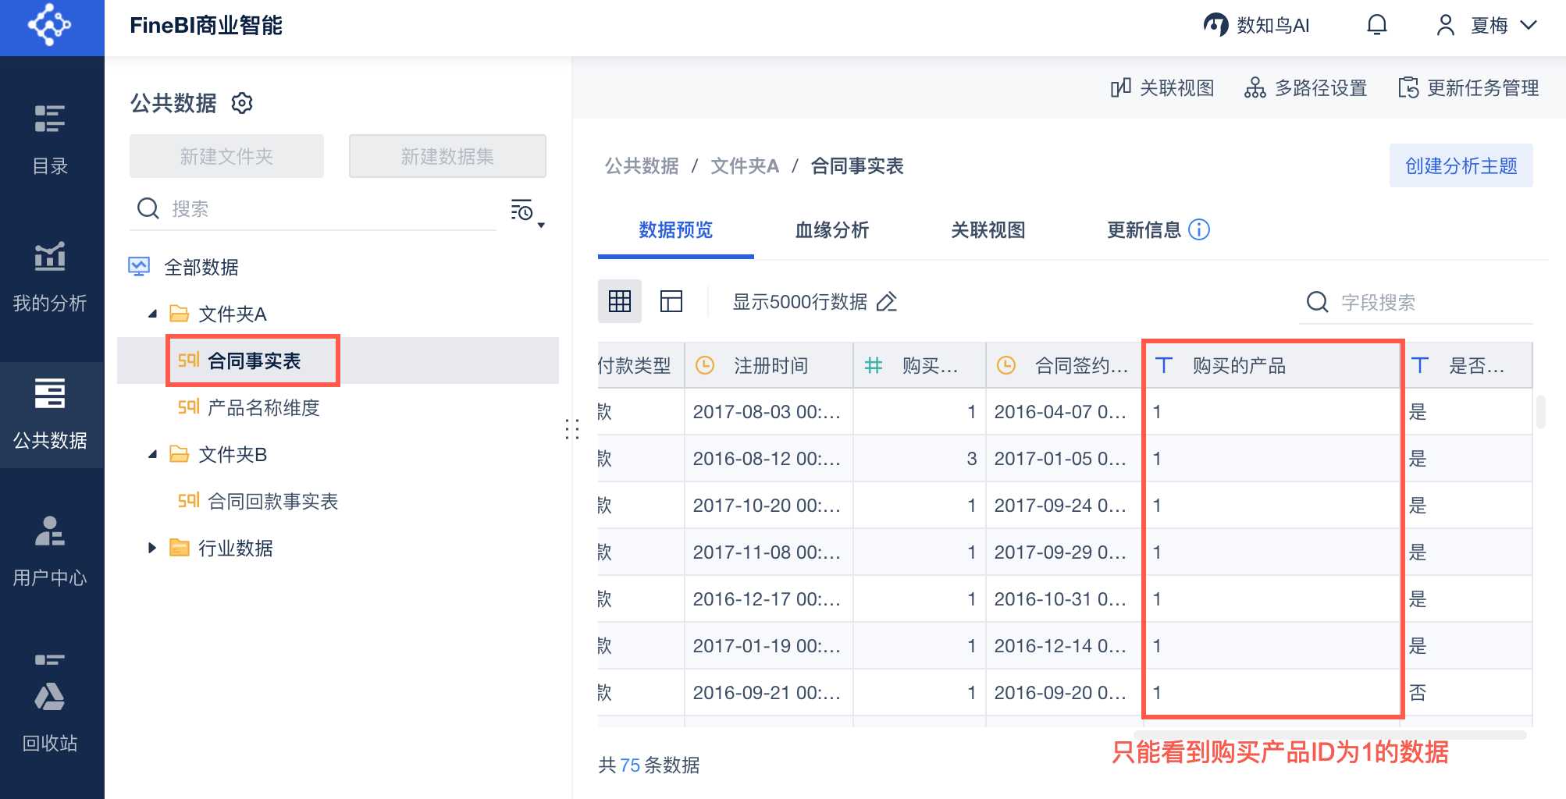Viewport: 1566px width, 799px height.
Task: Open 更新任务管理
Action: [1468, 88]
